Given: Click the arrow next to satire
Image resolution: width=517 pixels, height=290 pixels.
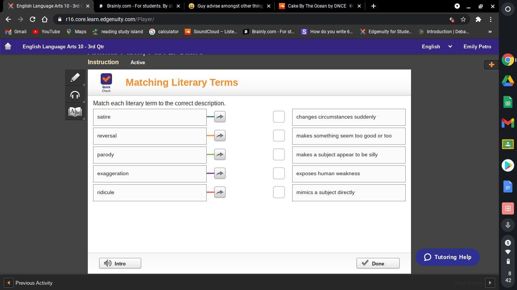Looking at the screenshot, I should tap(220, 117).
